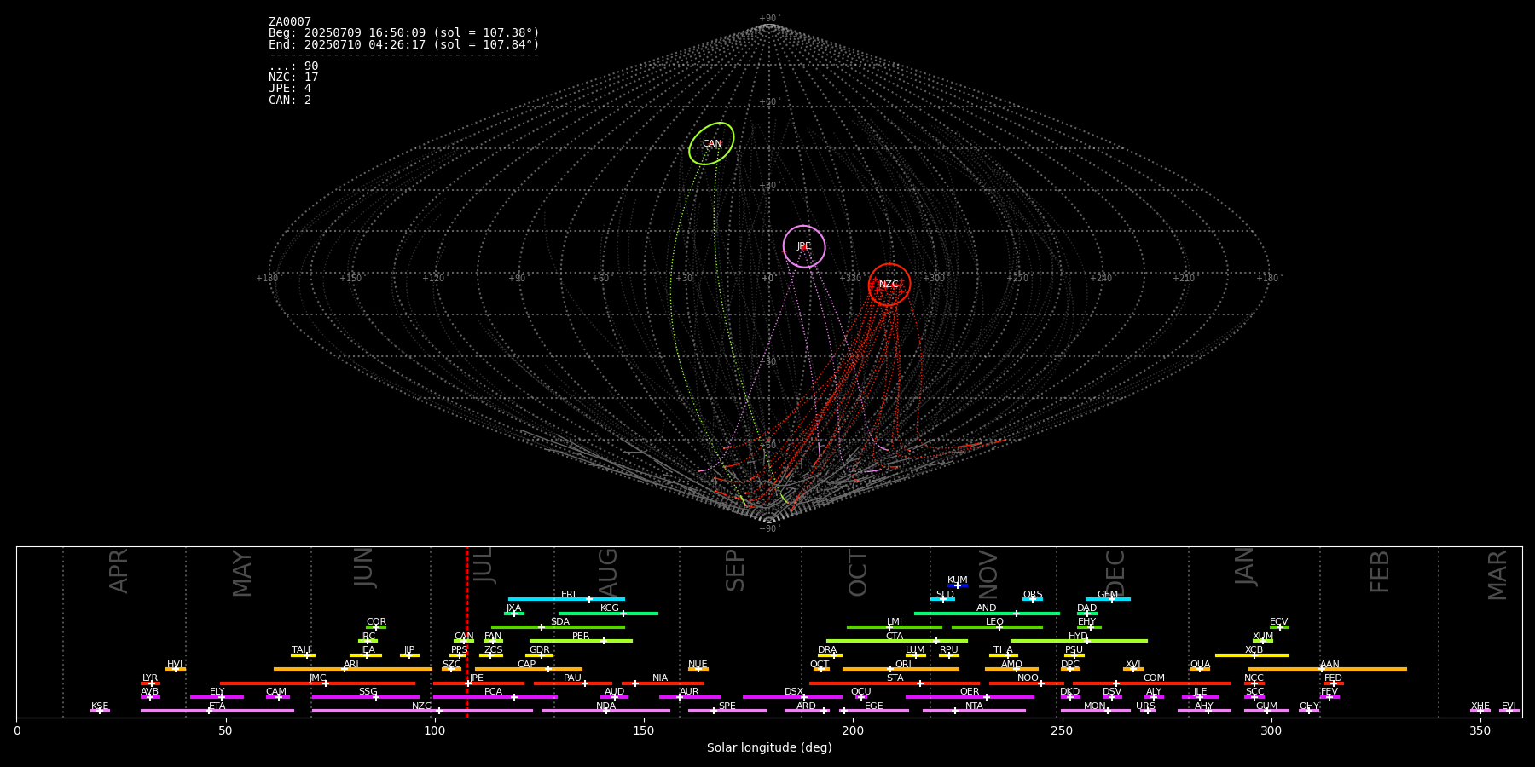This screenshot has width=1535, height=767.
Task: Click the green CAN radiant circle on sky map
Action: 711,143
